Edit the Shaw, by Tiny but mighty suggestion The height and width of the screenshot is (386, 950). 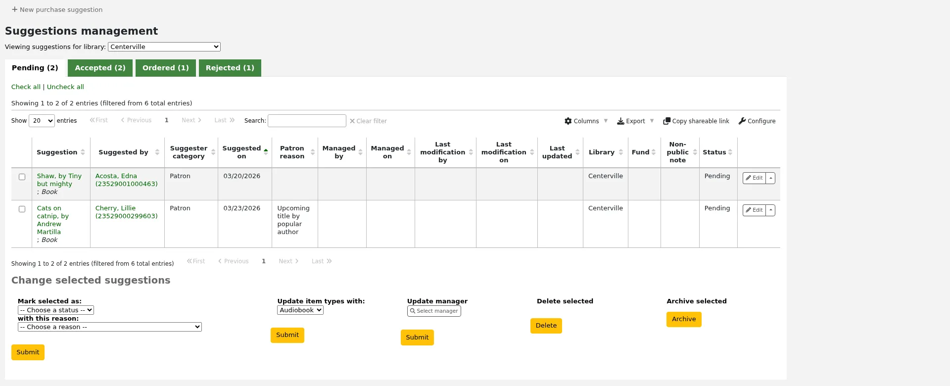(754, 178)
